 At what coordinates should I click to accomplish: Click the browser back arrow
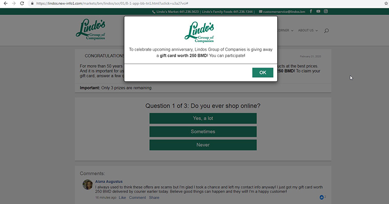pos(5,3)
